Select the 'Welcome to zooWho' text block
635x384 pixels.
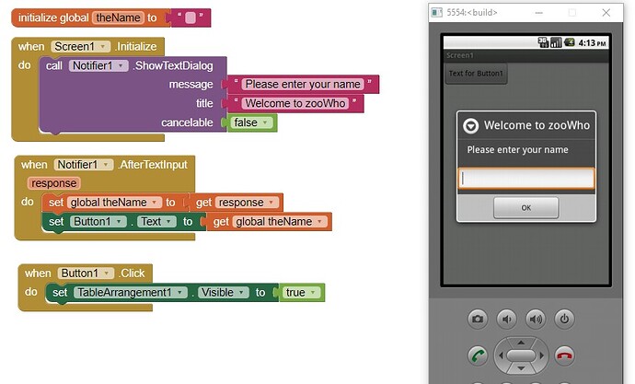click(x=295, y=104)
